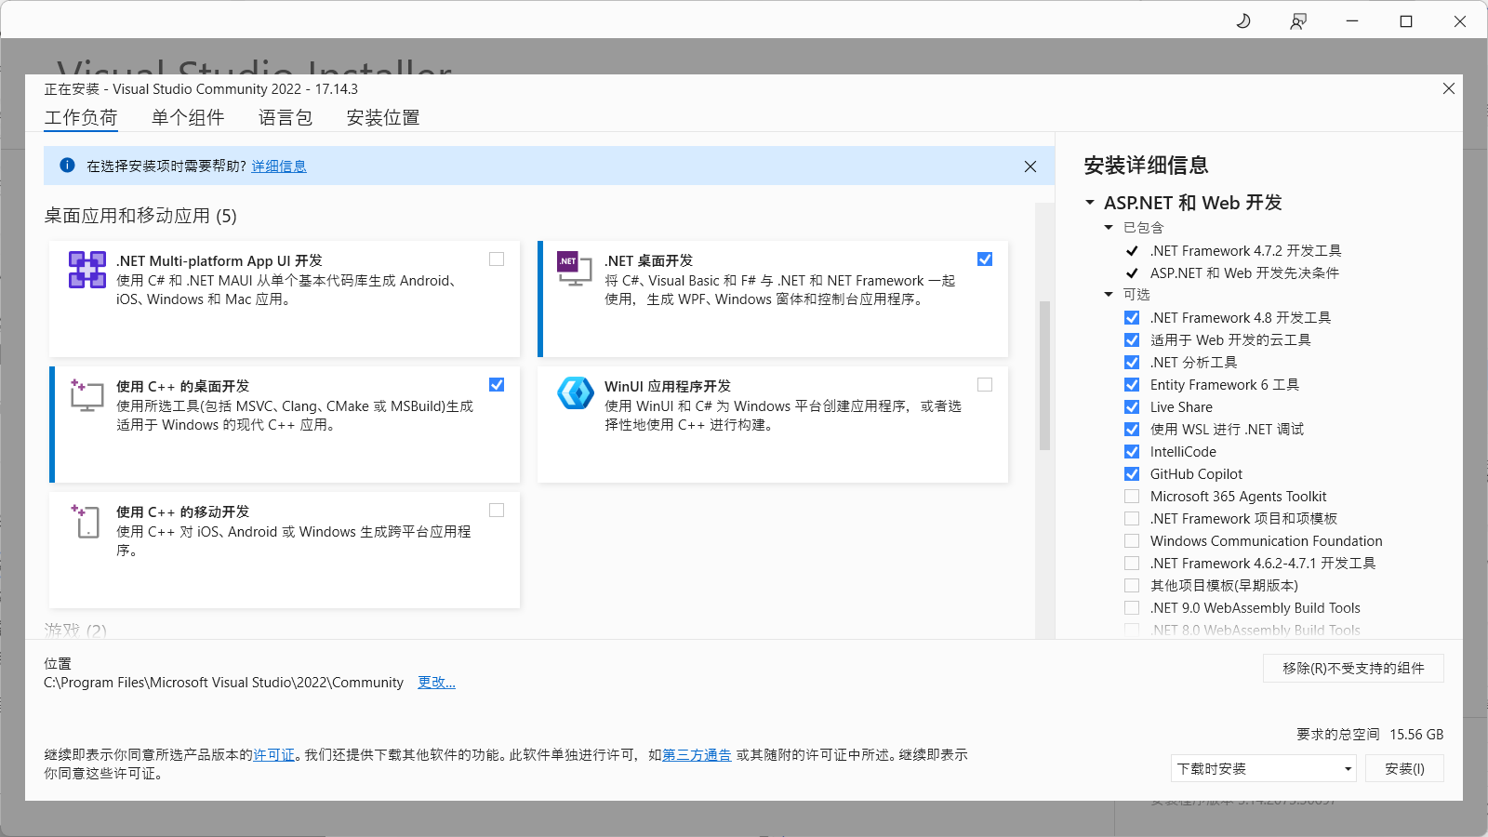Minimize the Visual Studio Installer window
The image size is (1488, 837).
(1352, 21)
